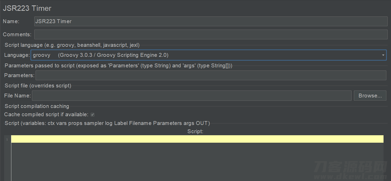This screenshot has width=391, height=181.
Task: Place cursor in highlighted script line one
Action: coord(197,139)
